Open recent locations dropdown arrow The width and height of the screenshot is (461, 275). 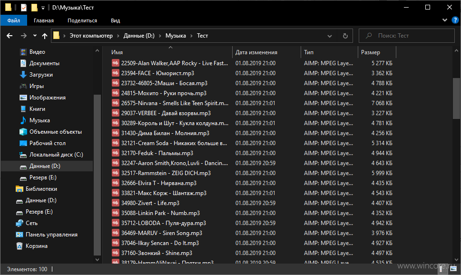tap(35, 36)
